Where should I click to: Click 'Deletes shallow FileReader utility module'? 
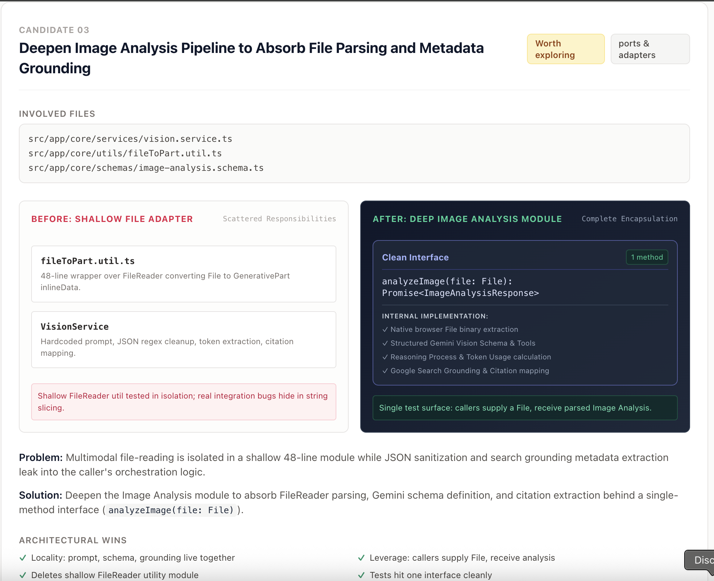(115, 575)
